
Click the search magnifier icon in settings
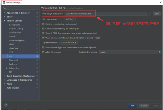coord(4,8)
